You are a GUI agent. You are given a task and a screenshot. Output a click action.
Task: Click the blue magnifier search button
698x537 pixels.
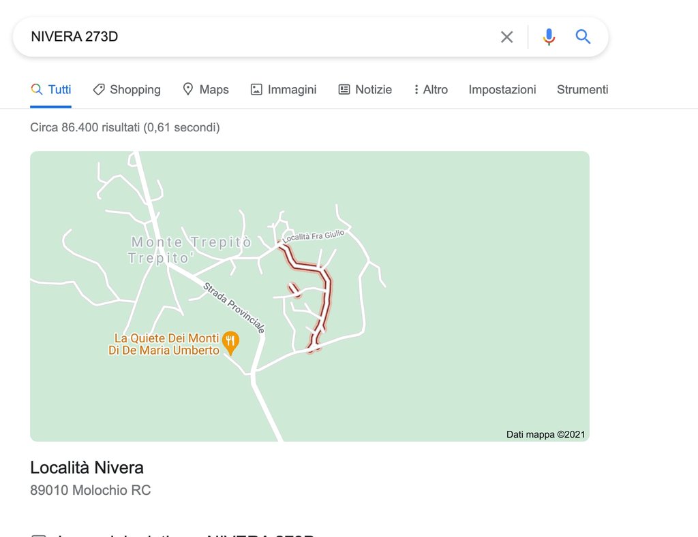583,37
